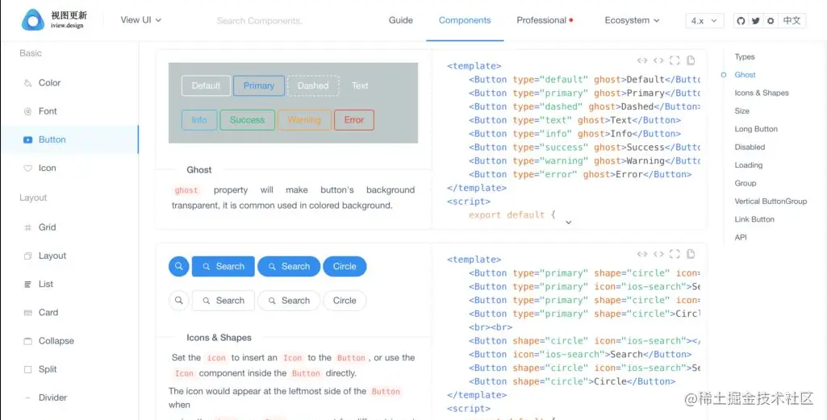The width and height of the screenshot is (827, 420).
Task: Click the blue Circle button
Action: point(345,266)
